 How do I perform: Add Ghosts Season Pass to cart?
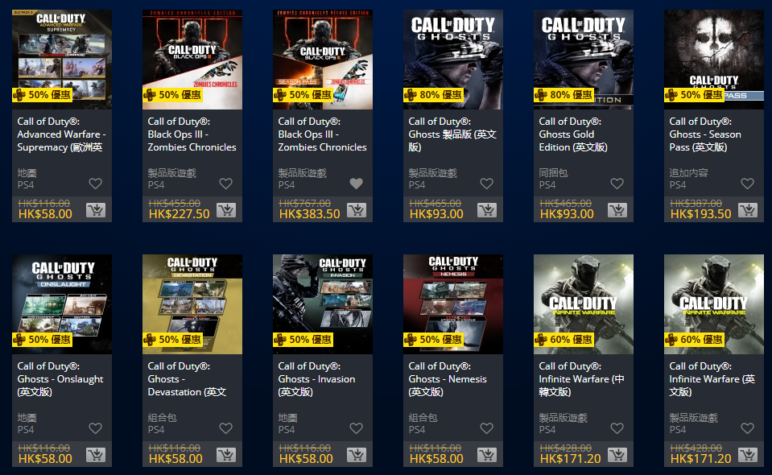[747, 210]
